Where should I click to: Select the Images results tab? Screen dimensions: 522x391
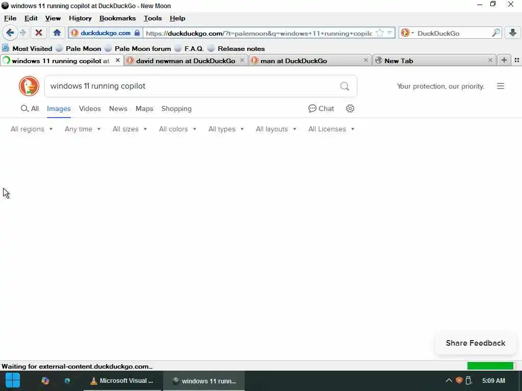[59, 109]
